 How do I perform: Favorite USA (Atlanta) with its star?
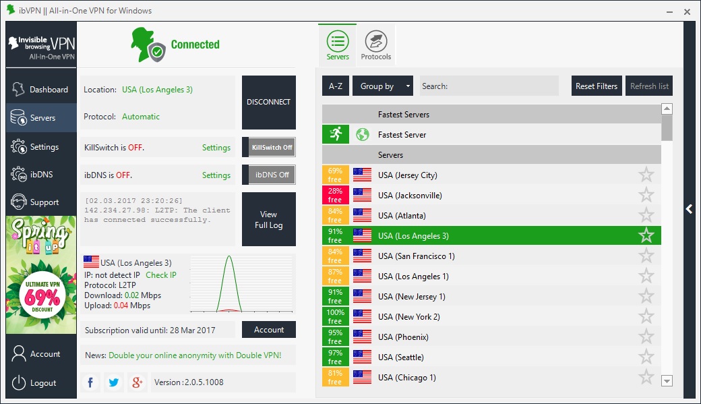click(646, 215)
